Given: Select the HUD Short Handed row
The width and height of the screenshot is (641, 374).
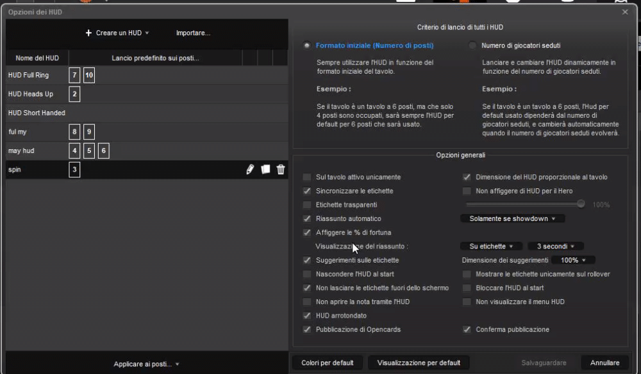Looking at the screenshot, I should tap(147, 113).
